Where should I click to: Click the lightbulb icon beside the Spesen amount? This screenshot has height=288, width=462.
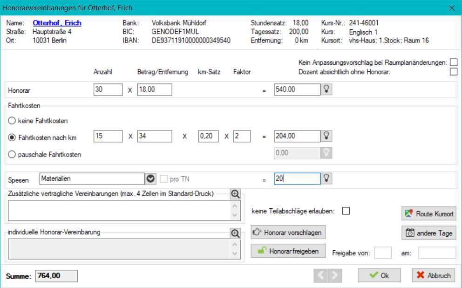click(x=326, y=178)
